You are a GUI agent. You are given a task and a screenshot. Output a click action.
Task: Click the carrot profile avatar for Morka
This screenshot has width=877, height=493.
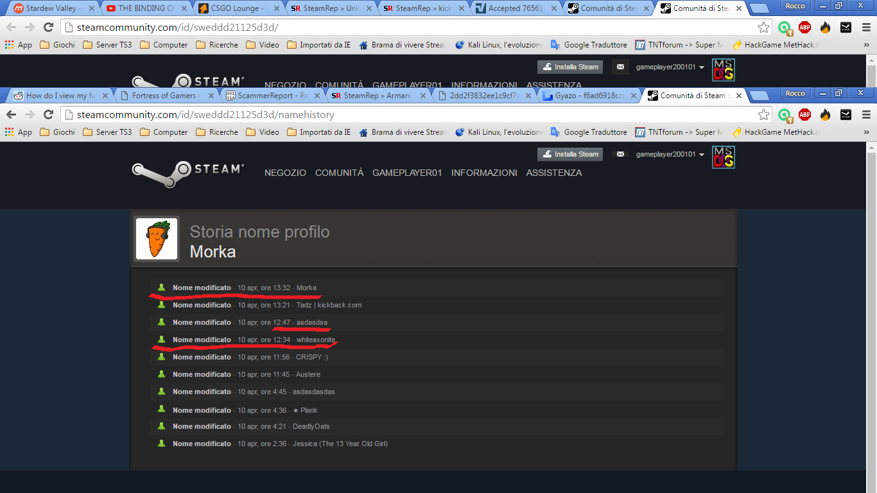coord(157,239)
